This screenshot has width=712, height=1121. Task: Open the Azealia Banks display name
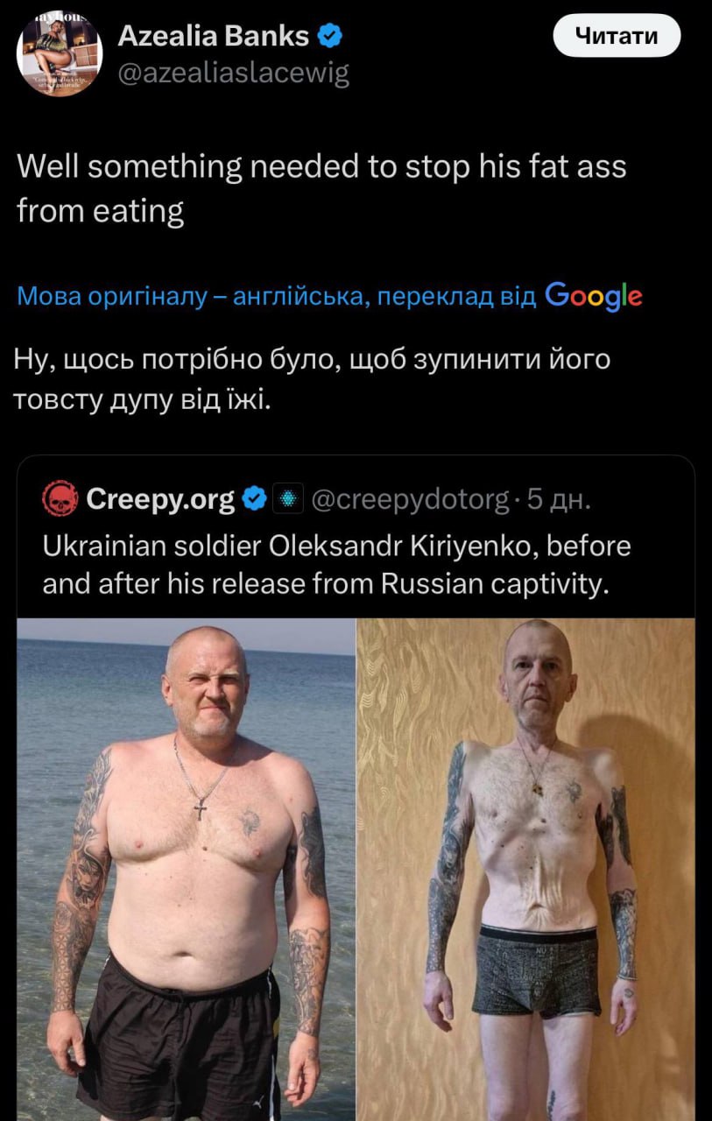coord(213,36)
